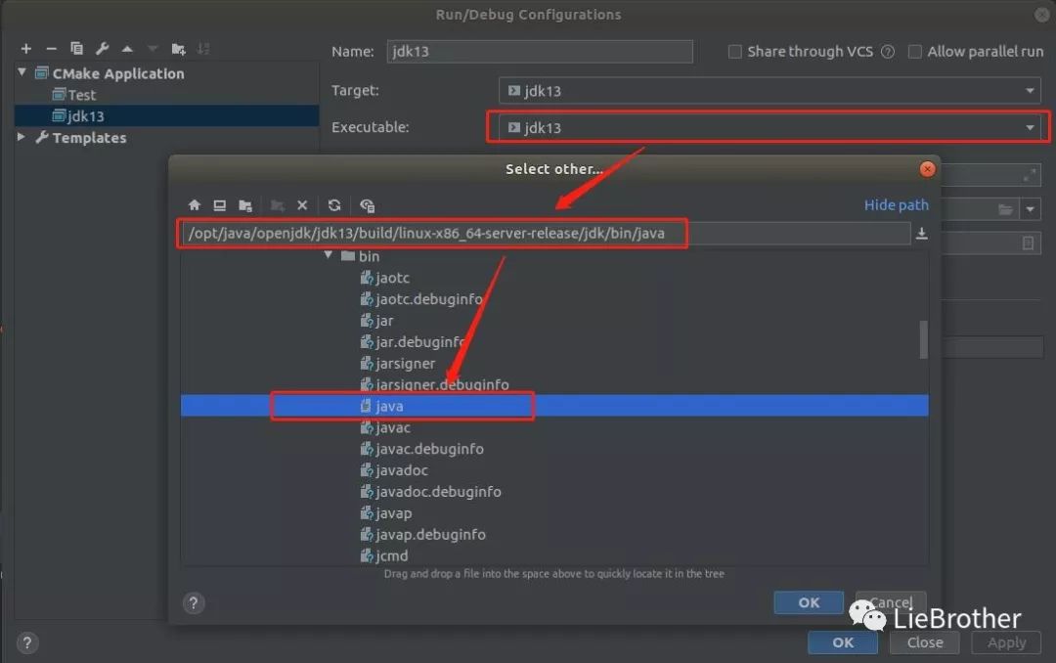Click the New Folder icon in file chooser

tap(277, 204)
